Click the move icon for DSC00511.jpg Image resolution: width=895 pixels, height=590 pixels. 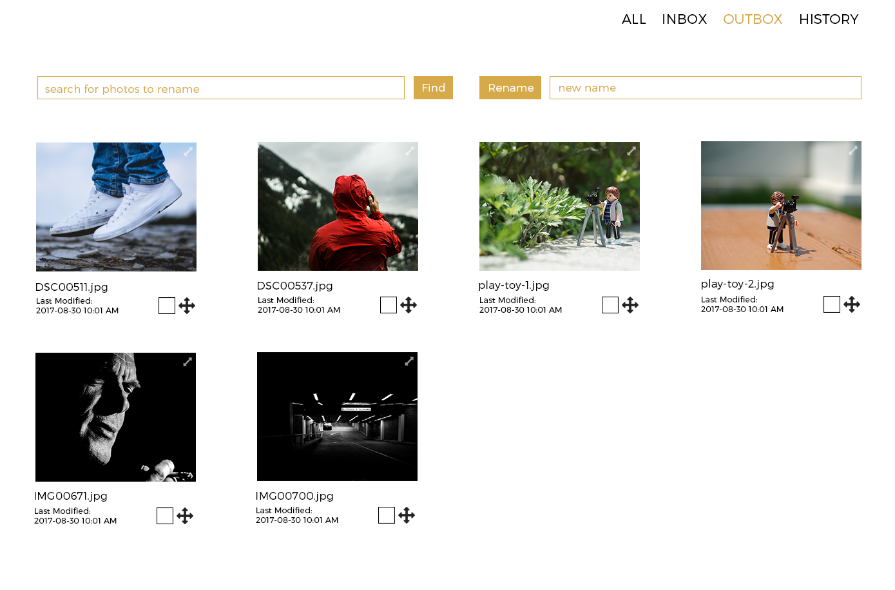(187, 306)
